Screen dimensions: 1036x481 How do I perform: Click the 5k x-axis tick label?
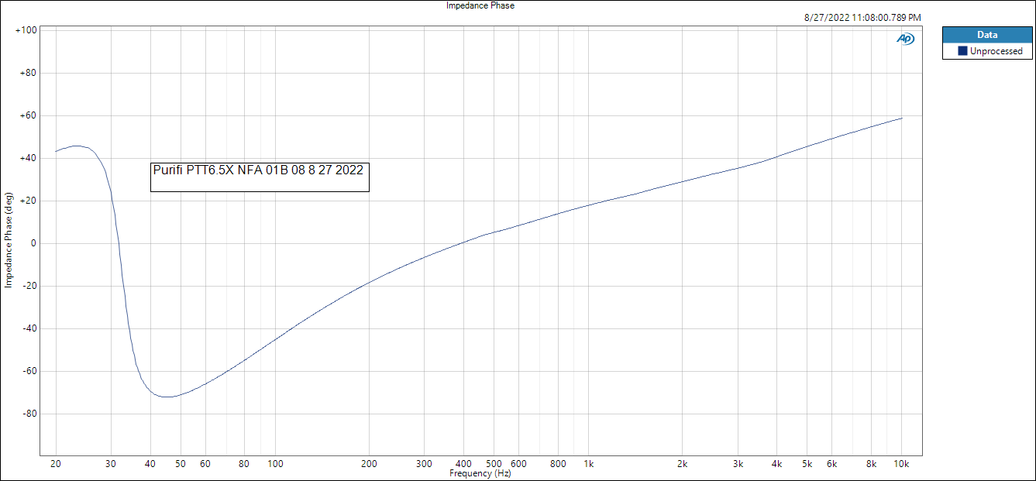coord(807,464)
